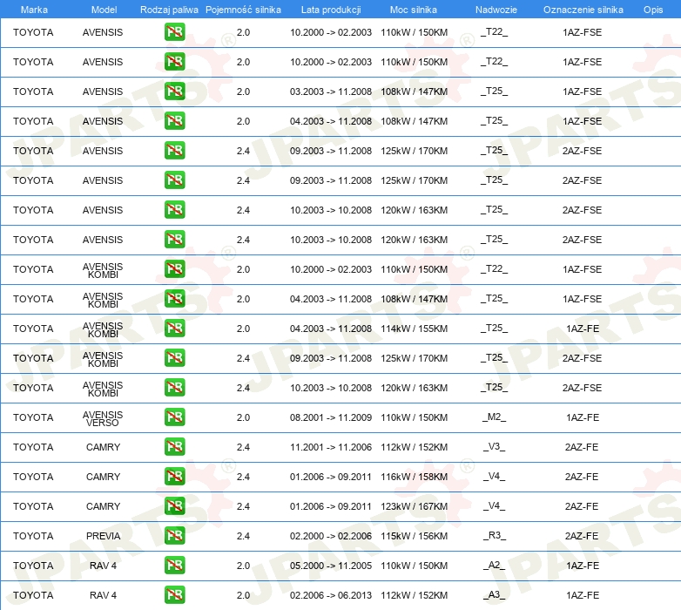Viewport: 681px width, 610px height.
Task: Click the Opis column header
Action: coord(653,10)
